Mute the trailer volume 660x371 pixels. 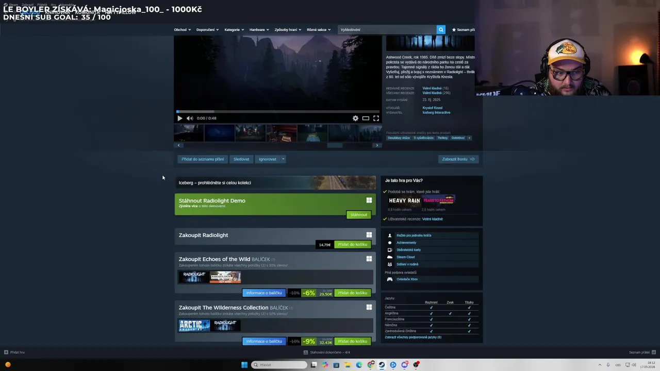coord(190,118)
